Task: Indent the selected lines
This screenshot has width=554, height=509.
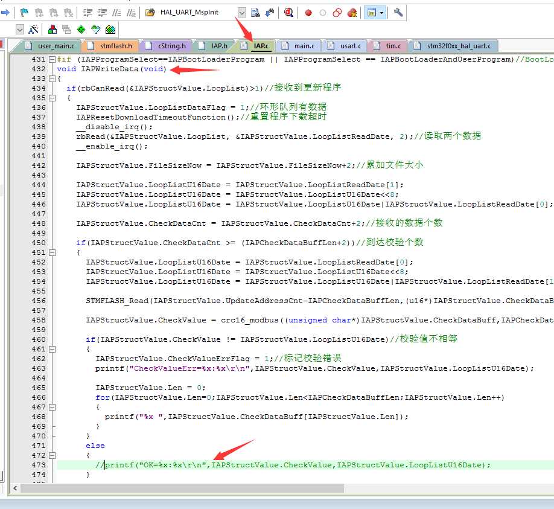Action: pyautogui.click(x=88, y=13)
